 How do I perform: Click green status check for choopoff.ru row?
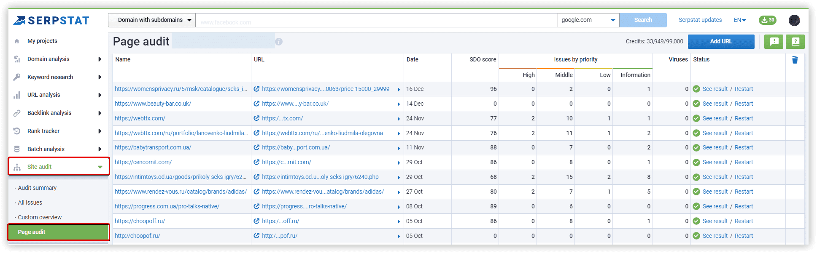coord(696,221)
